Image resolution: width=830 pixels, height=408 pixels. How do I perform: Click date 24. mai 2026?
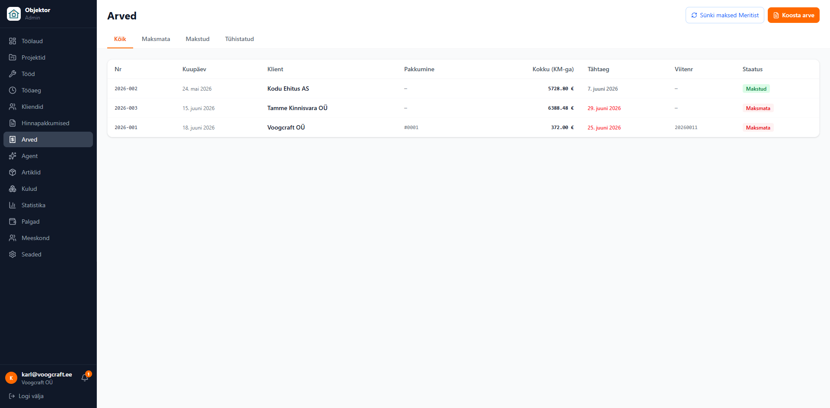[197, 89]
